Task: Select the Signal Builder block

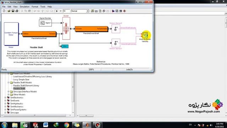Action: 45,23
